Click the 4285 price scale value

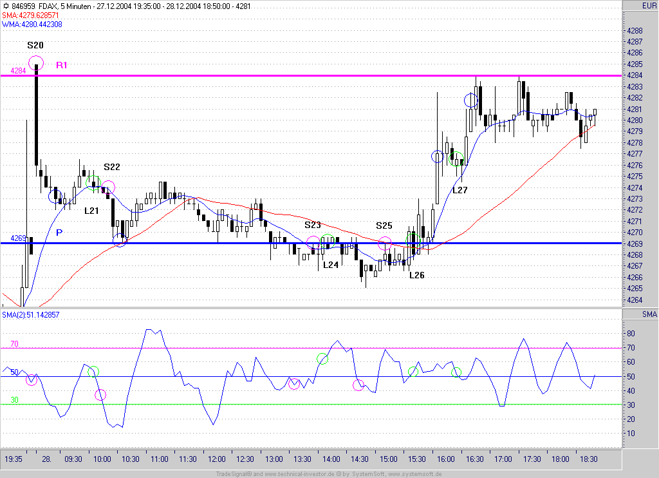click(x=635, y=64)
